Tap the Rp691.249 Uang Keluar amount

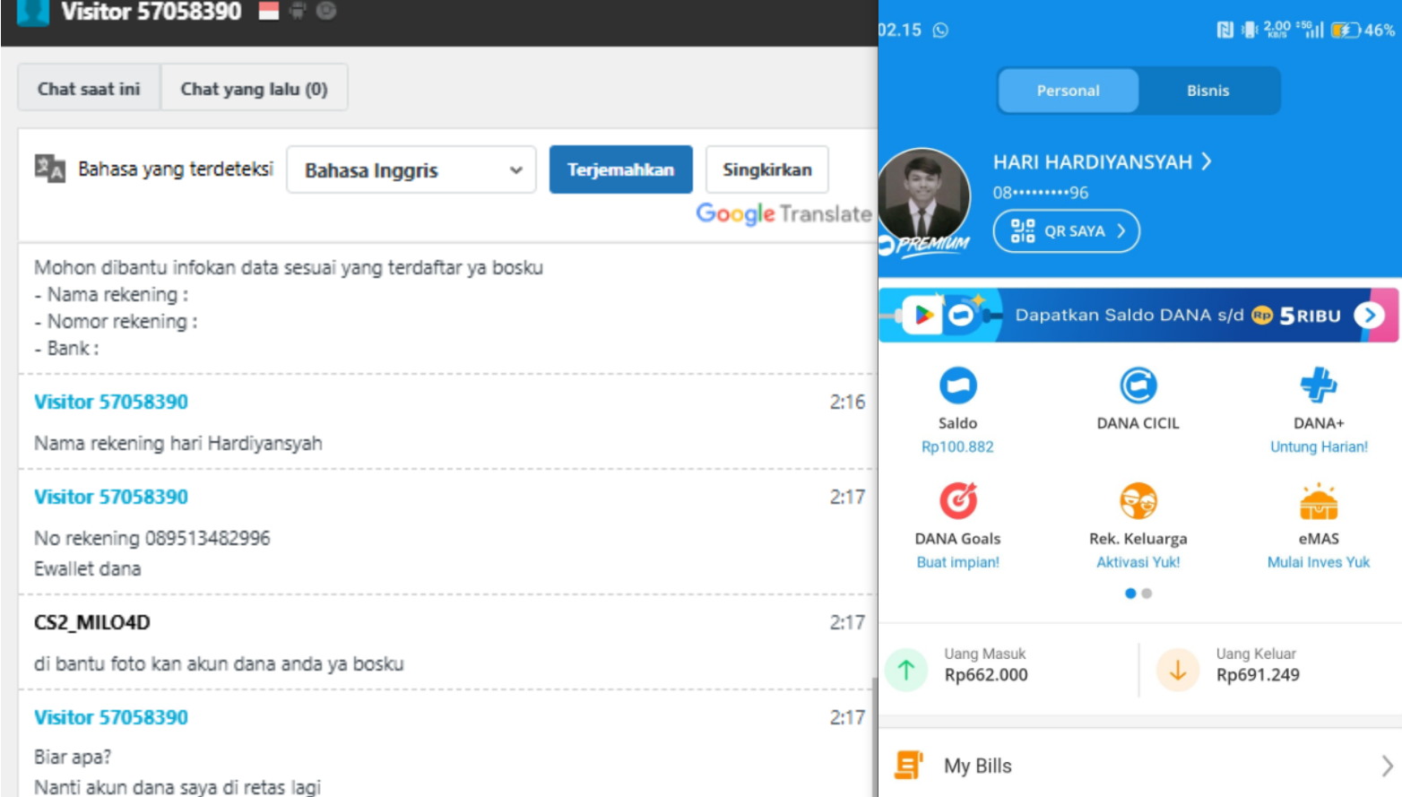tap(1258, 675)
